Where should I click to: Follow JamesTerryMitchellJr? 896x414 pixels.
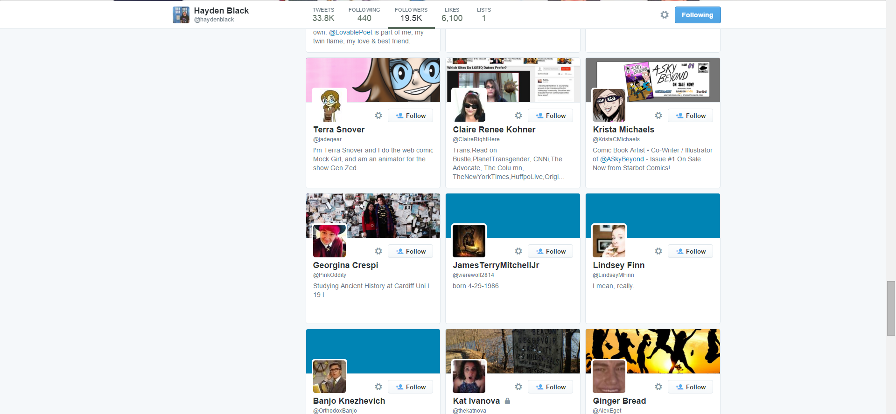550,251
